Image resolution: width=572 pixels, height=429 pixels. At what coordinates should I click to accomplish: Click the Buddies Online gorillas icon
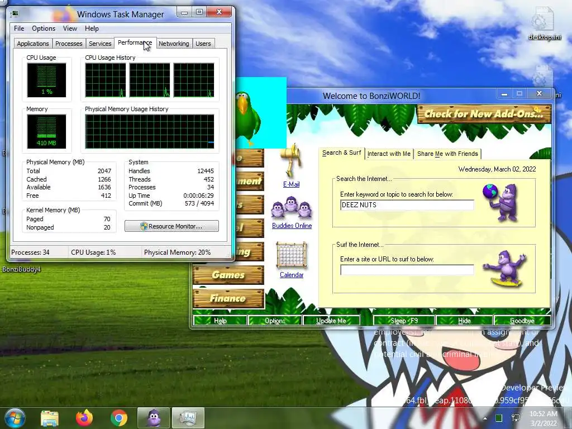290,207
